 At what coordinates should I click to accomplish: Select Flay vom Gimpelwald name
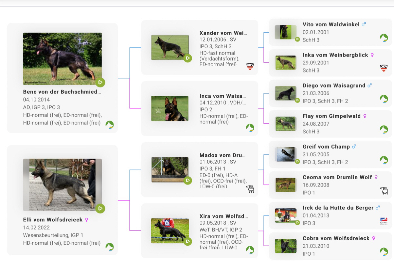pos(331,116)
